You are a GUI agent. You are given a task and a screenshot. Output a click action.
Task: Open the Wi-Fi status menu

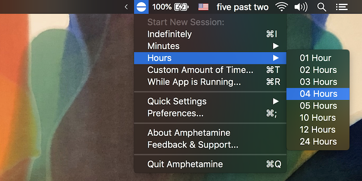(x=281, y=7)
